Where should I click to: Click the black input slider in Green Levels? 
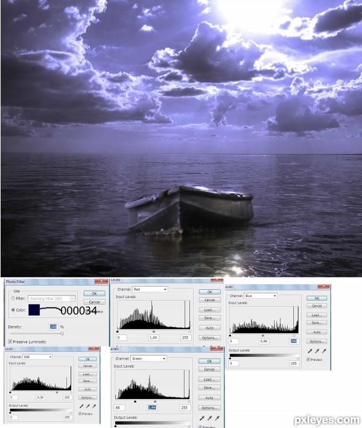[135, 401]
